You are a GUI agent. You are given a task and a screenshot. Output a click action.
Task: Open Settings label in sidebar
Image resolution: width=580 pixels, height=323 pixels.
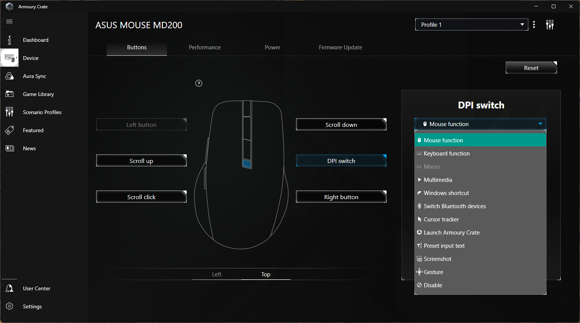32,306
